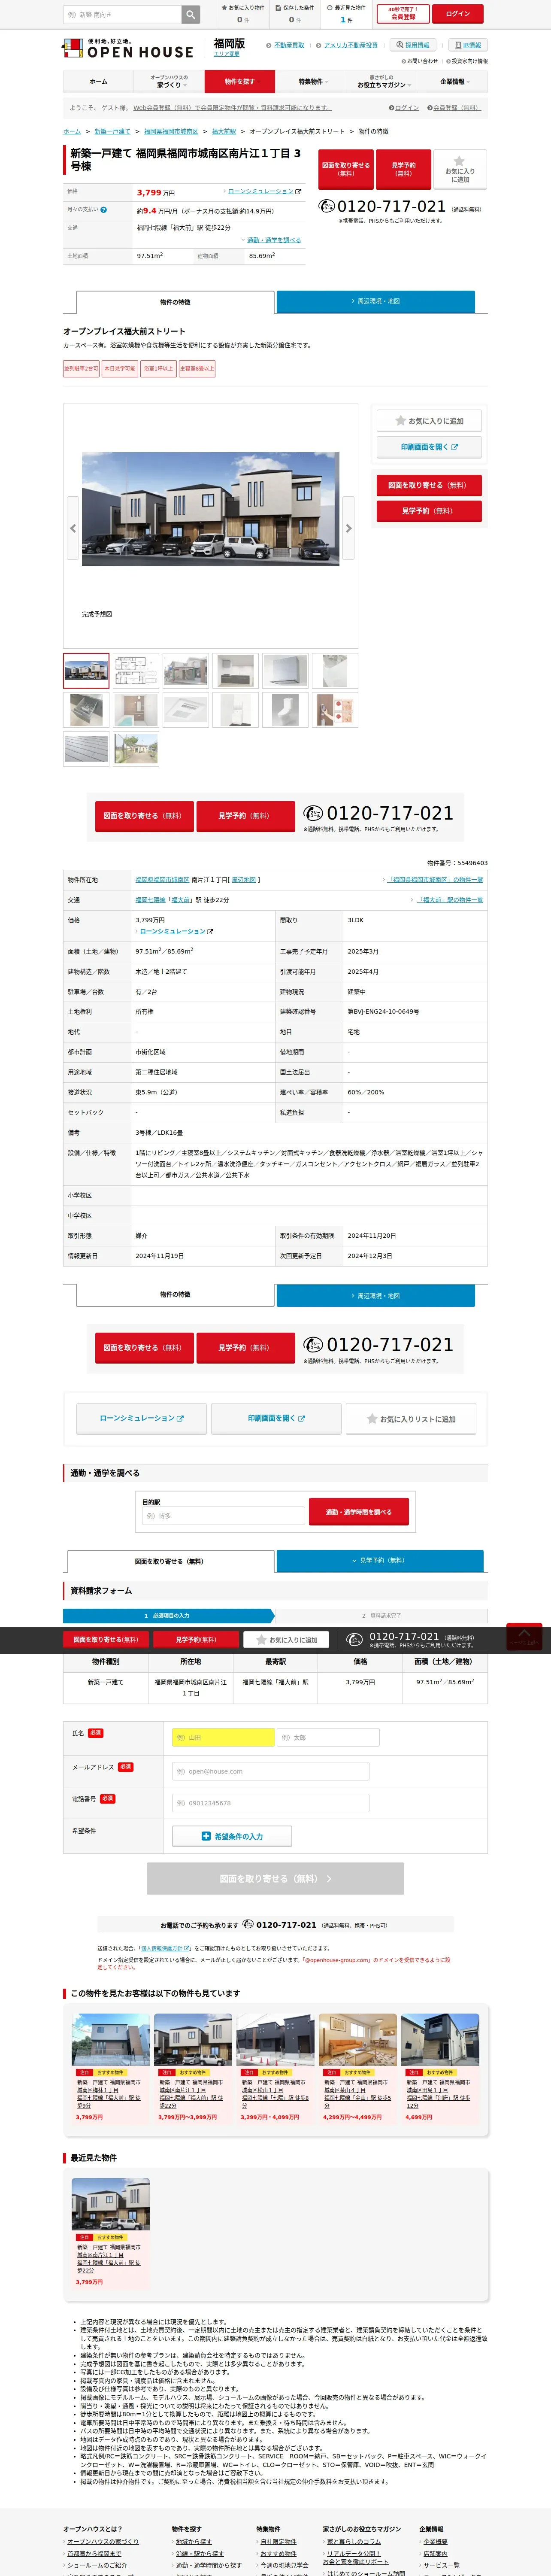551x2576 pixels.
Task: Open IR情報 link
Action: [468, 45]
